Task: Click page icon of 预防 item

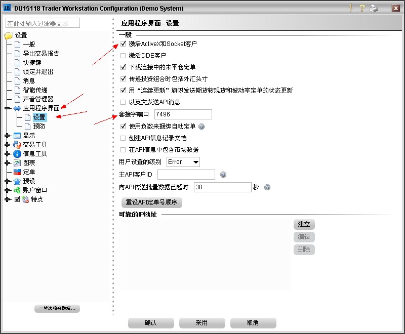Action: (27, 127)
